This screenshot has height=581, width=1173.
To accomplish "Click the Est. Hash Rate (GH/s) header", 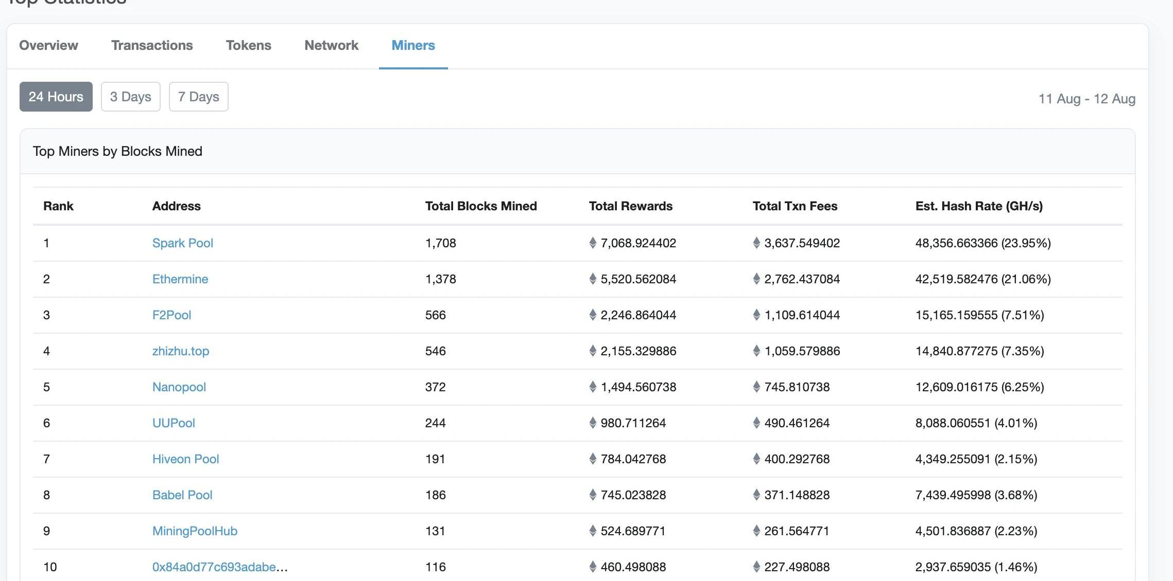I will (x=979, y=206).
